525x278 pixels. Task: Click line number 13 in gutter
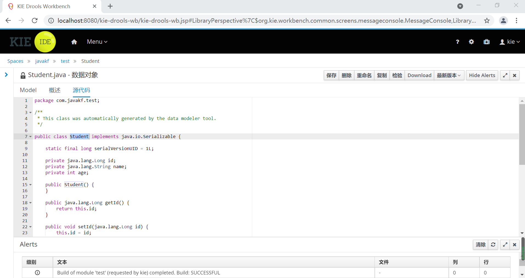[x=25, y=173]
